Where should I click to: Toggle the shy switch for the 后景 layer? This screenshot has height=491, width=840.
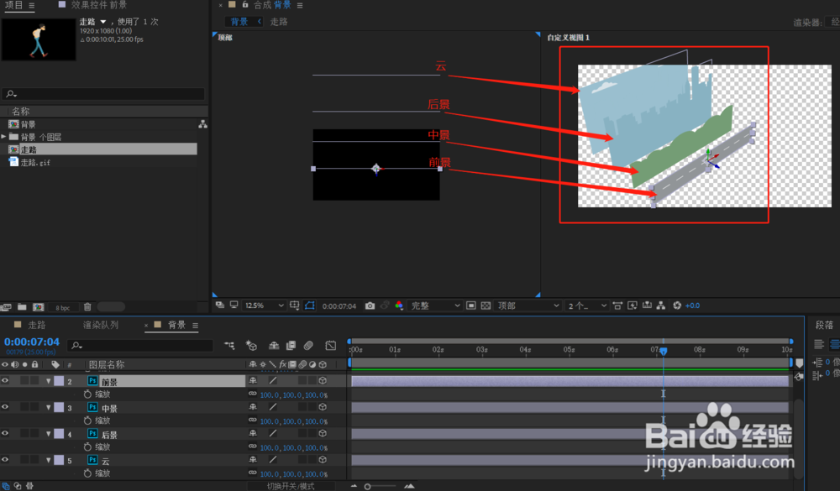[x=253, y=433]
